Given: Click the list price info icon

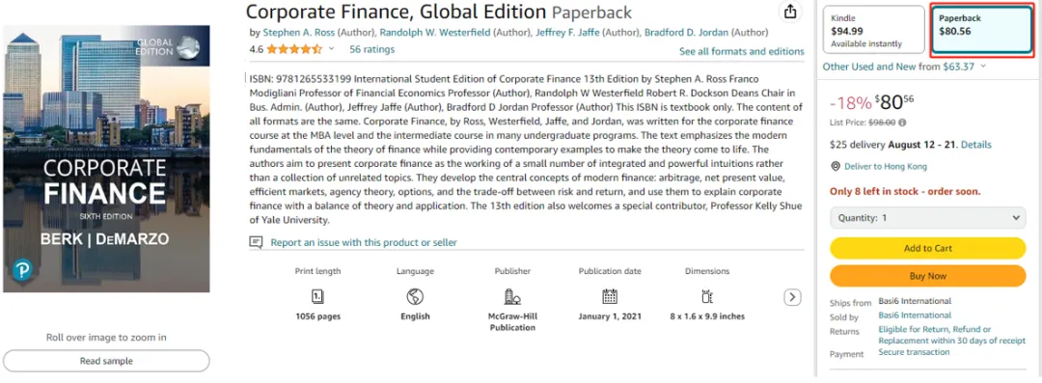Looking at the screenshot, I should 902,123.
